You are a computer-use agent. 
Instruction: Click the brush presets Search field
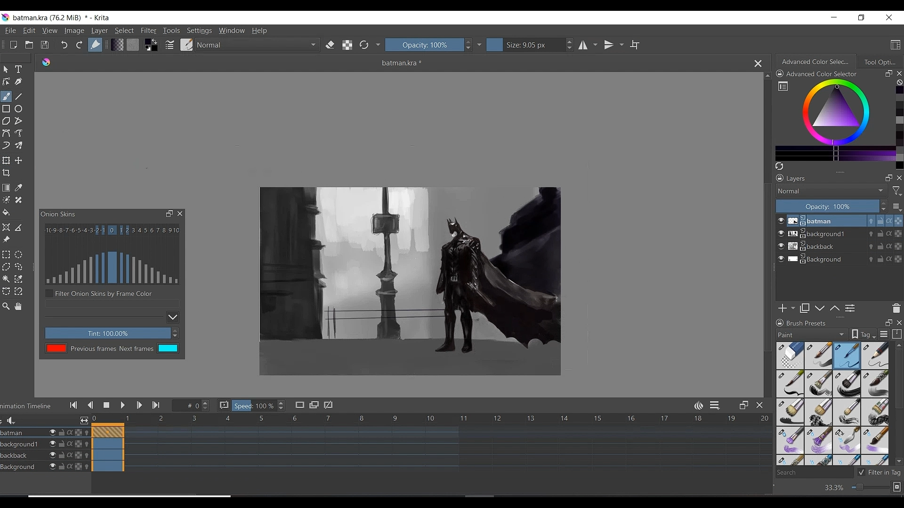[x=814, y=473]
